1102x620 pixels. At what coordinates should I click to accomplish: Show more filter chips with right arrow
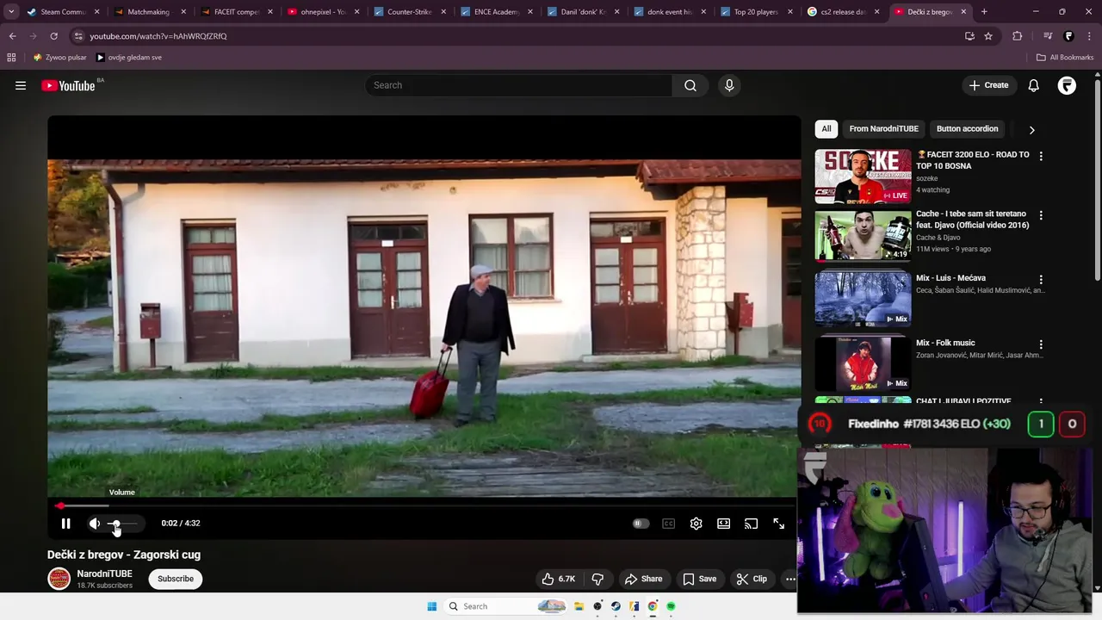click(1031, 130)
